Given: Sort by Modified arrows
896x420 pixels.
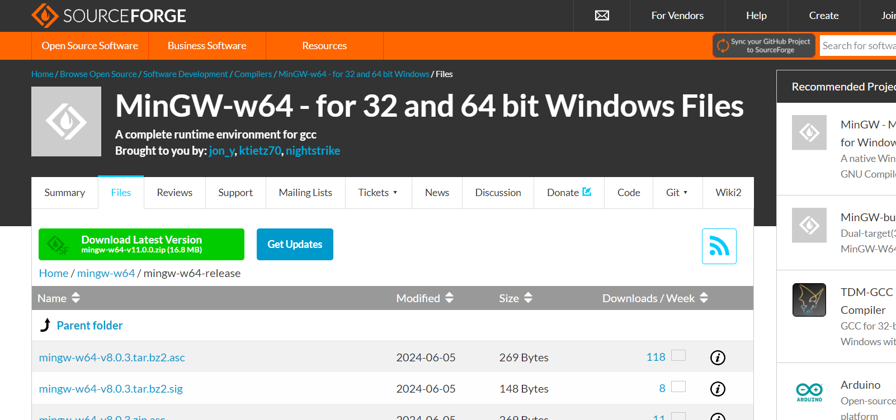Looking at the screenshot, I should click(449, 298).
